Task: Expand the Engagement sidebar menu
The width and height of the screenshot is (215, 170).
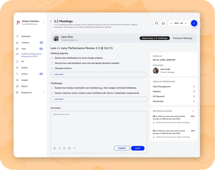Action: click(x=43, y=93)
